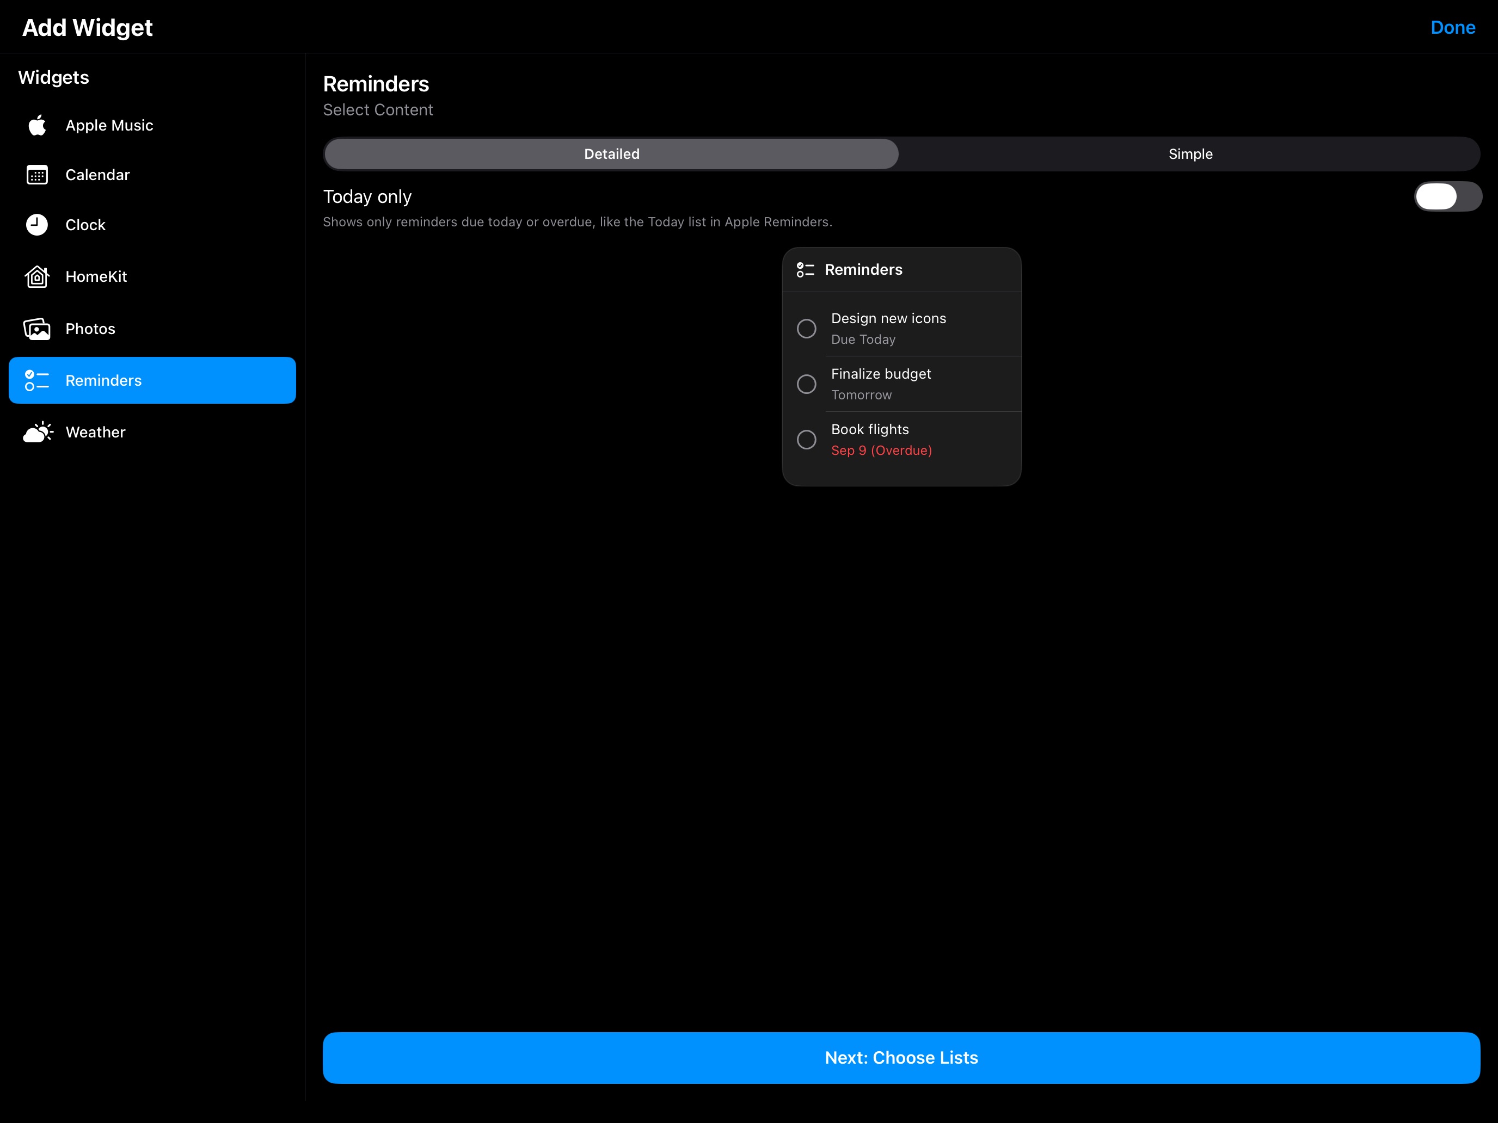Open the Weather widget entry
The image size is (1498, 1123).
click(152, 432)
